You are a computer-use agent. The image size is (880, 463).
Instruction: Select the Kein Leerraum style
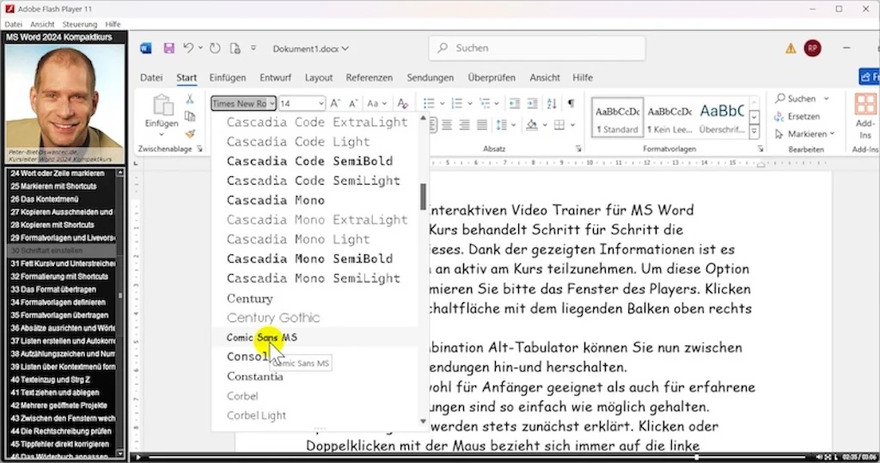pos(669,118)
